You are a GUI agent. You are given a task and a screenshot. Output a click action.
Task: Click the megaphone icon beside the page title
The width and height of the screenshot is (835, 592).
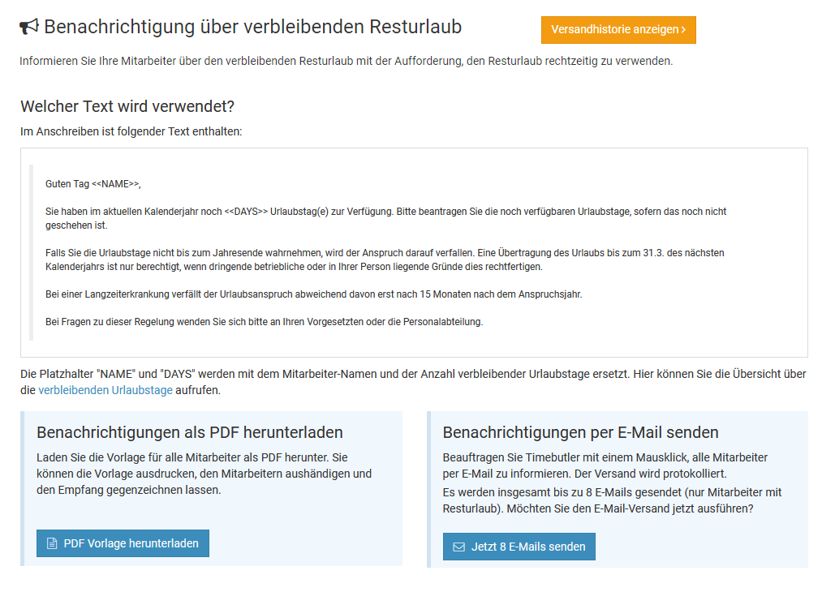[29, 27]
